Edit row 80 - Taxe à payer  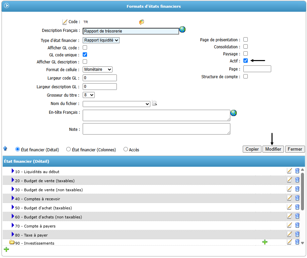[289, 234]
